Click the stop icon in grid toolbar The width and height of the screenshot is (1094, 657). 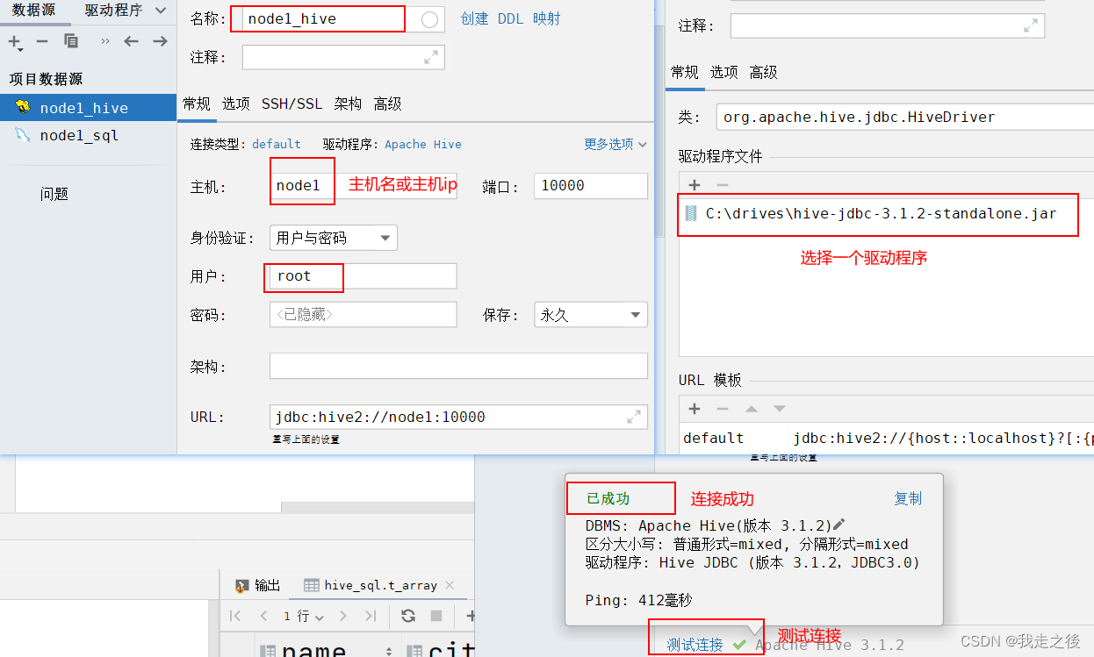pos(435,616)
